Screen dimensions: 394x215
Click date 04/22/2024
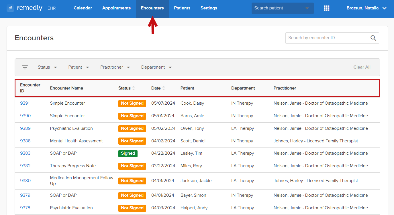pyautogui.click(x=163, y=153)
